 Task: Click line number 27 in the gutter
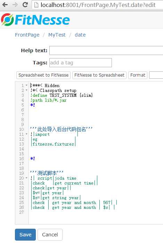point(22,212)
